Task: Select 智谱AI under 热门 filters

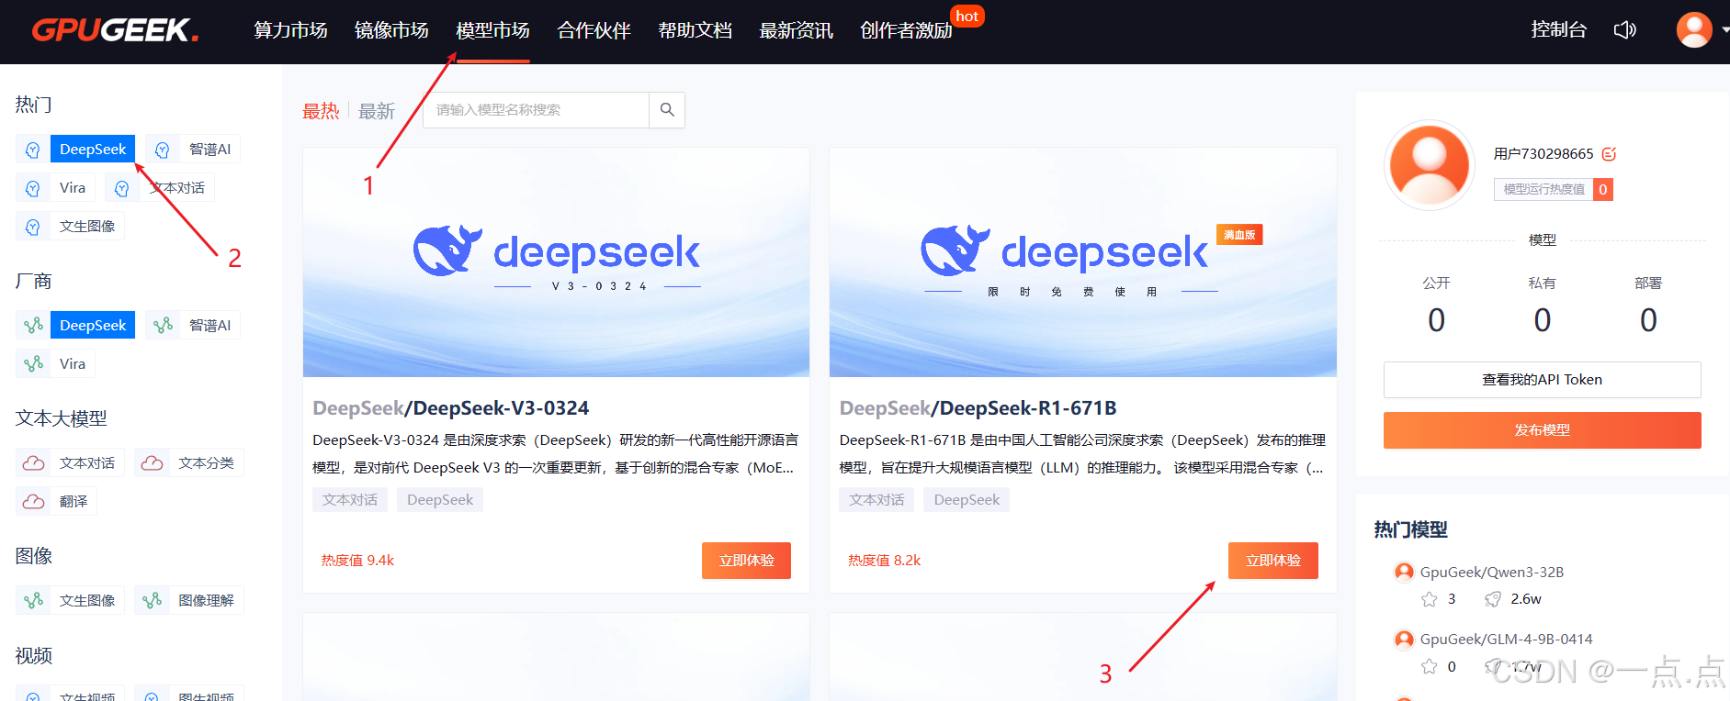Action: coord(209,149)
